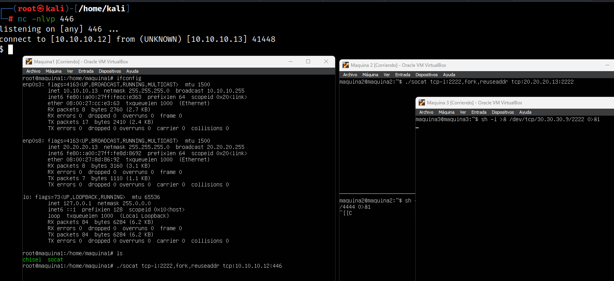This screenshot has width=614, height=281.
Task: Click the 'listening on [any] 446' line
Action: [59, 29]
